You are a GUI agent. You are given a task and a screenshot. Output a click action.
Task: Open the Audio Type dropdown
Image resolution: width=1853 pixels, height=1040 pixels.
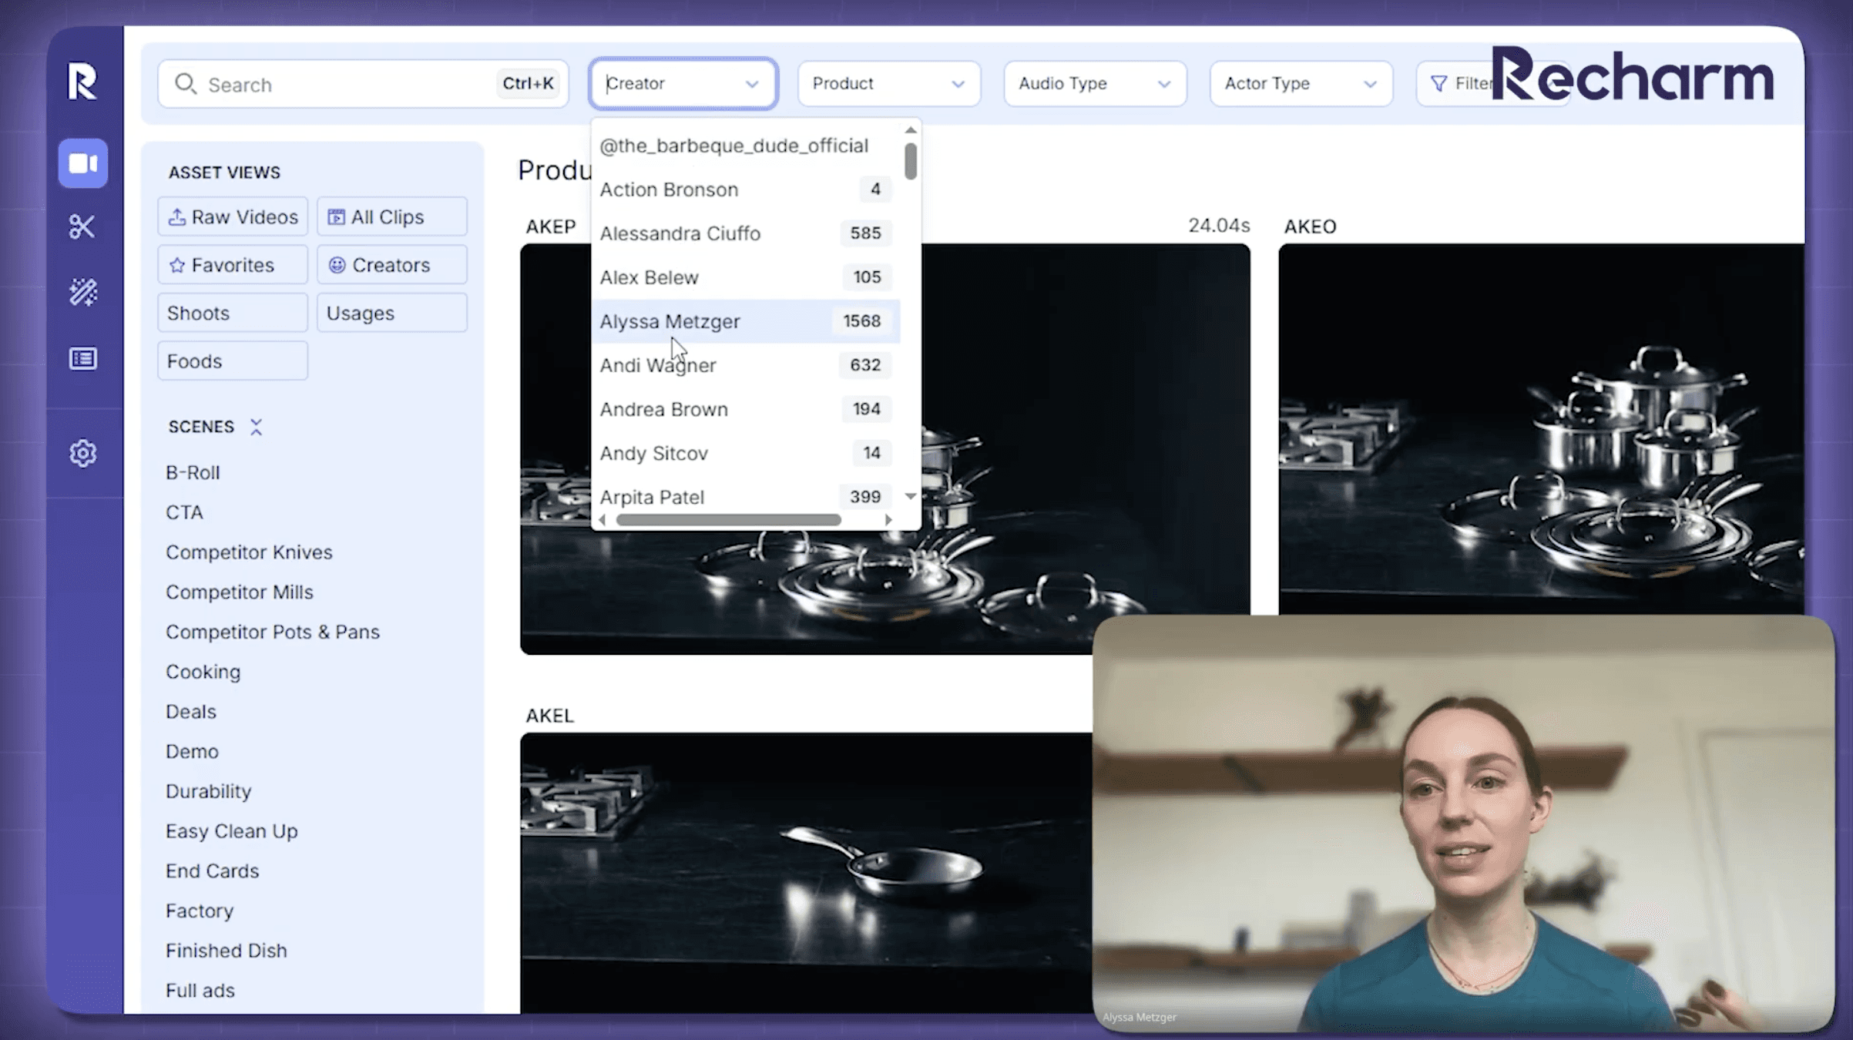click(1093, 83)
